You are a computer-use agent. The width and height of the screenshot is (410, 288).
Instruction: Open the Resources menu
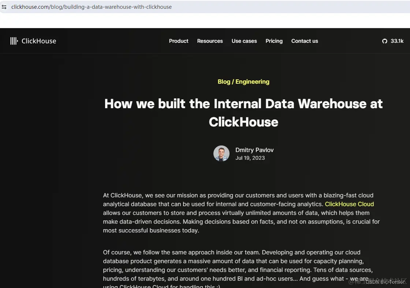(210, 41)
